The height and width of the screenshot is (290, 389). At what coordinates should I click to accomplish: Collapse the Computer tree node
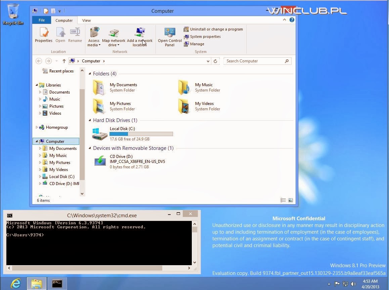click(37, 141)
